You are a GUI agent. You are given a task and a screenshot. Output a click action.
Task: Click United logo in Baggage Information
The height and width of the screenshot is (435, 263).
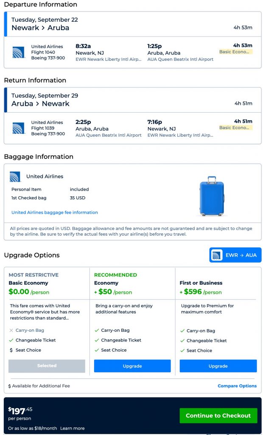click(15, 177)
